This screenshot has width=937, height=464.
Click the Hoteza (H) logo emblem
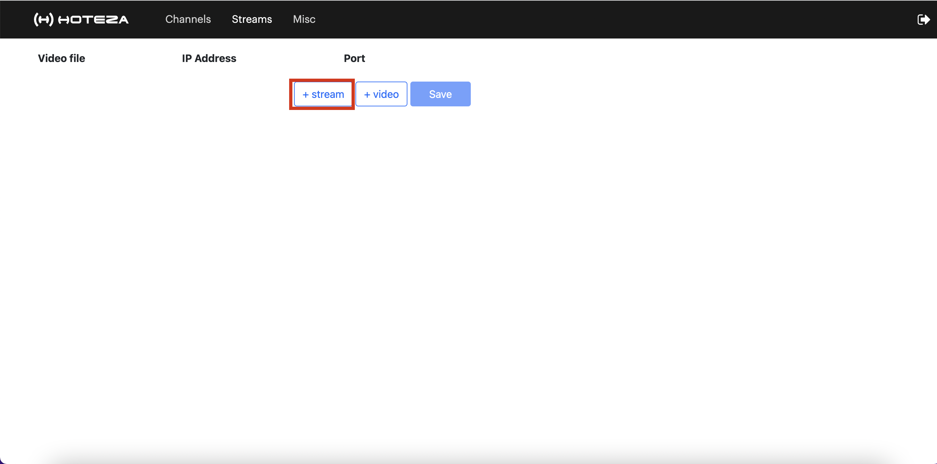(44, 20)
